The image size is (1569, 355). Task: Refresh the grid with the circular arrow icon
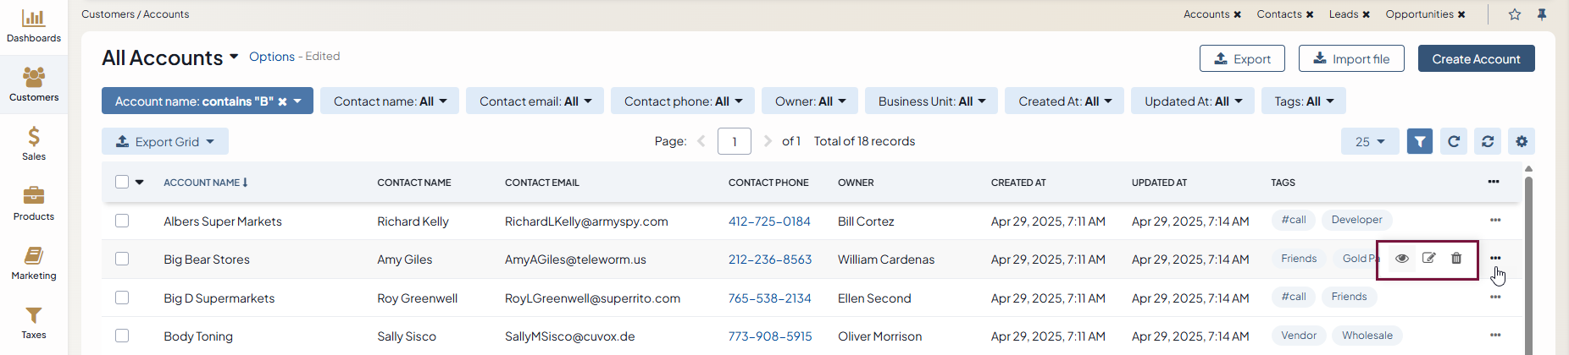[x=1454, y=142]
